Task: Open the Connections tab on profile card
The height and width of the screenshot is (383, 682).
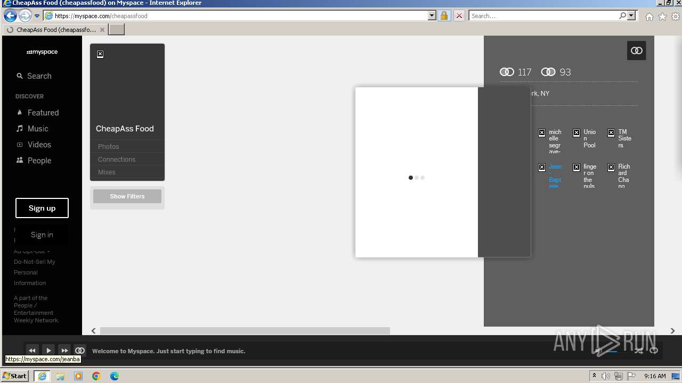Action: (117, 159)
